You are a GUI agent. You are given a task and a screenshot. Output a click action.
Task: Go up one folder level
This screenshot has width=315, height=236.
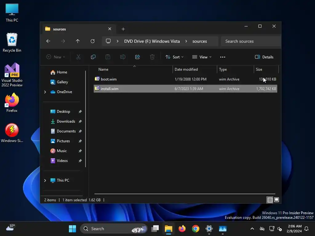[78, 41]
